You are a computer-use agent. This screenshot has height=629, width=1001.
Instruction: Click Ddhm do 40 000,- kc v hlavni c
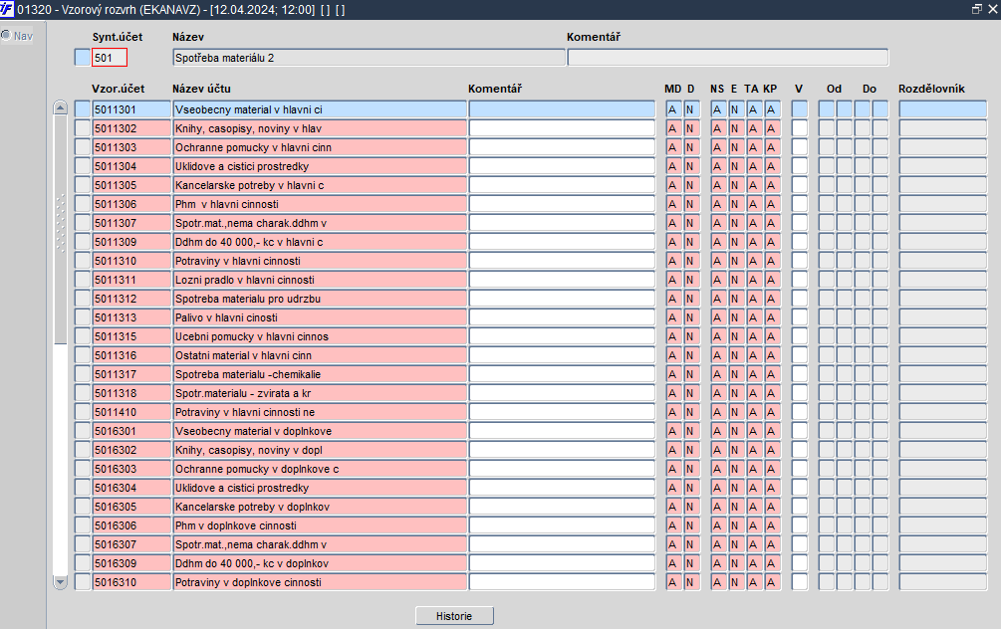click(319, 242)
